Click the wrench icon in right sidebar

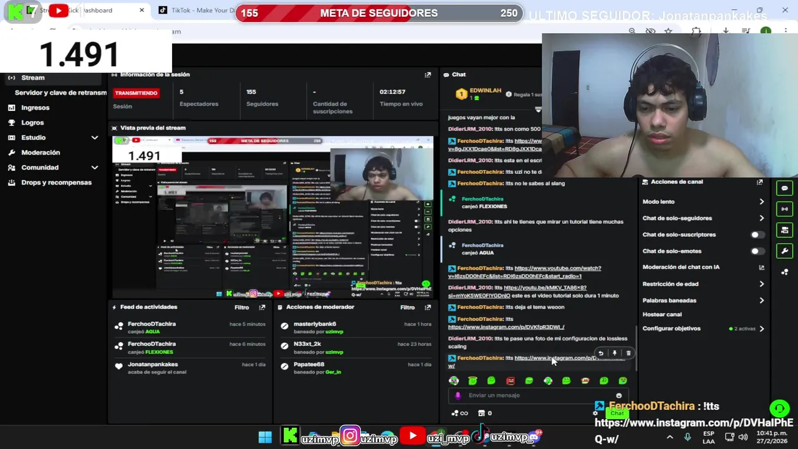click(x=784, y=251)
